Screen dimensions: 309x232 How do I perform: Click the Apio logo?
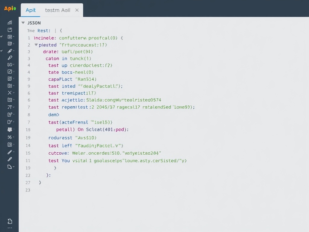tap(10, 8)
